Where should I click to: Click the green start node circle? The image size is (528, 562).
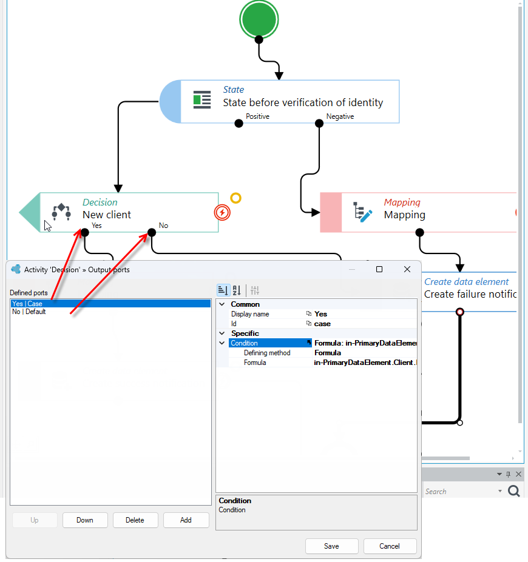pos(259,19)
